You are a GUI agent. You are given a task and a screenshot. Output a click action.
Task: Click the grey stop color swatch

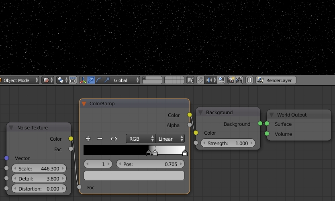tap(134, 175)
